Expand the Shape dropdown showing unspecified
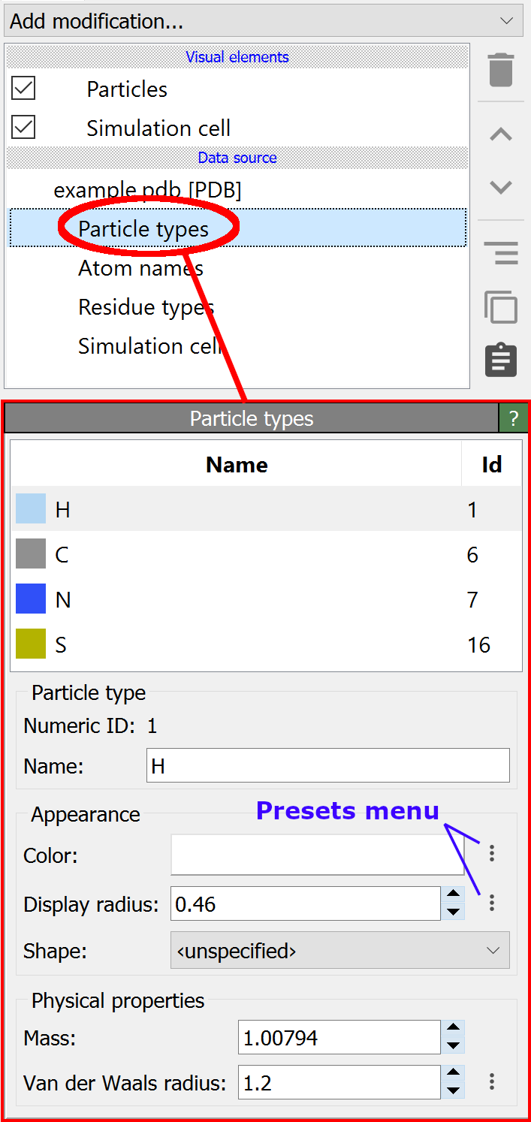531x1122 pixels. [x=339, y=951]
